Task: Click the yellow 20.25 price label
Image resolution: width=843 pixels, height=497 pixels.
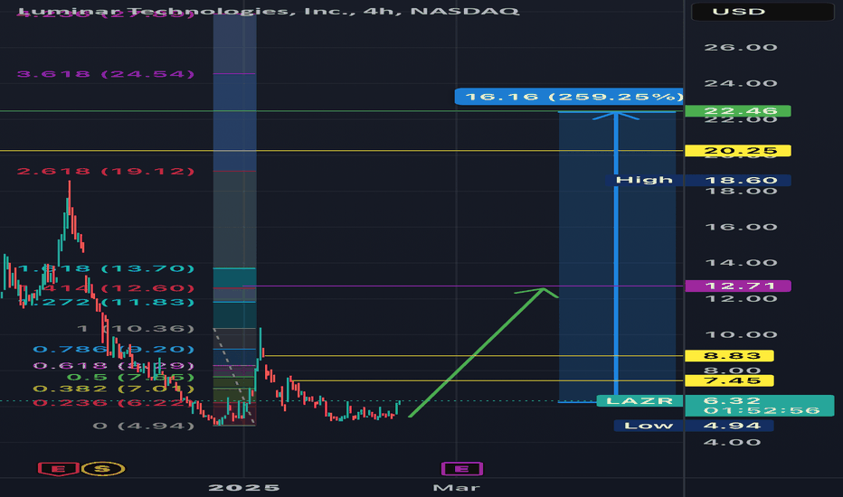Action: [738, 150]
